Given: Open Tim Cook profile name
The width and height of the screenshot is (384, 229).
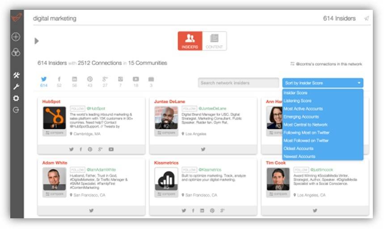Looking at the screenshot, I should click(x=276, y=162).
